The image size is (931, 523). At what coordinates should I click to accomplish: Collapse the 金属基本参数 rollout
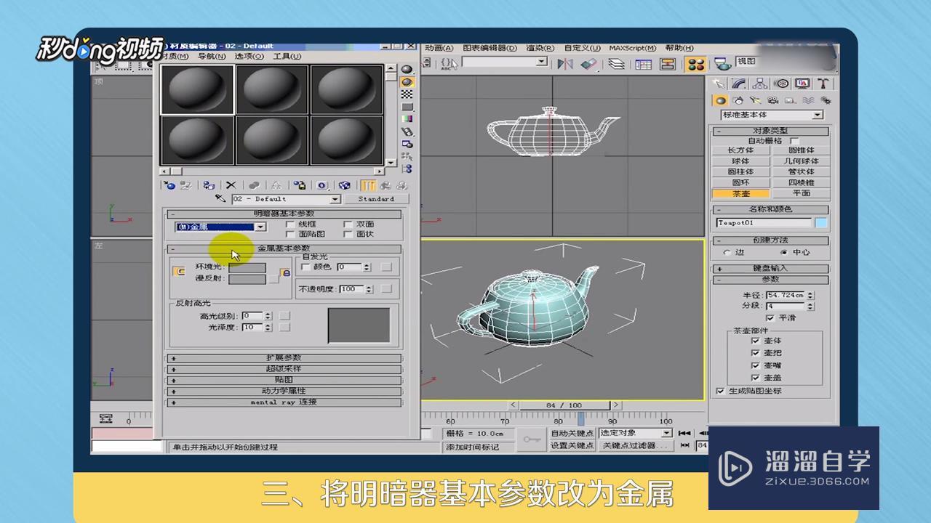pos(284,248)
